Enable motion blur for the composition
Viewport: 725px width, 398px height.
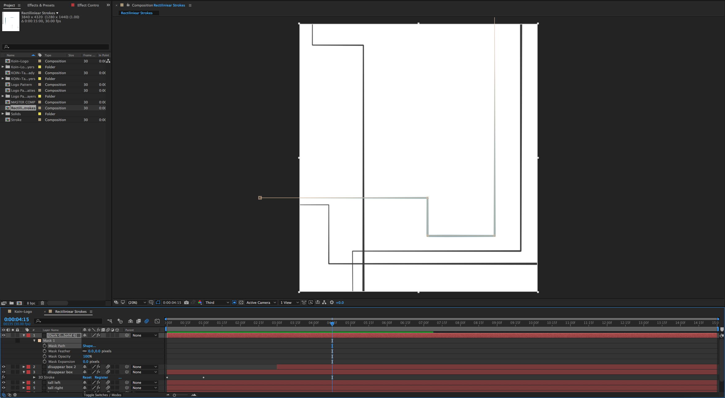[x=147, y=321]
